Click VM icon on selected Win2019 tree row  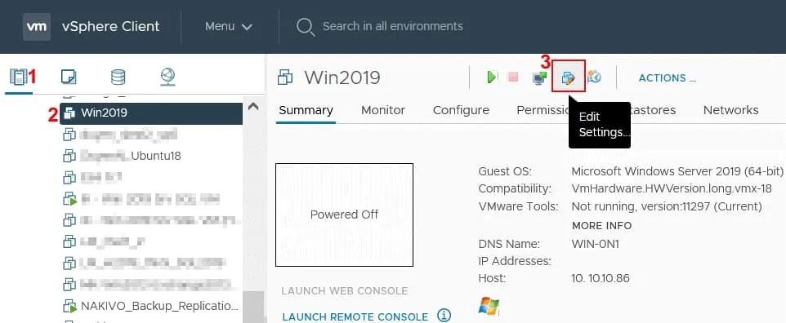click(x=69, y=113)
